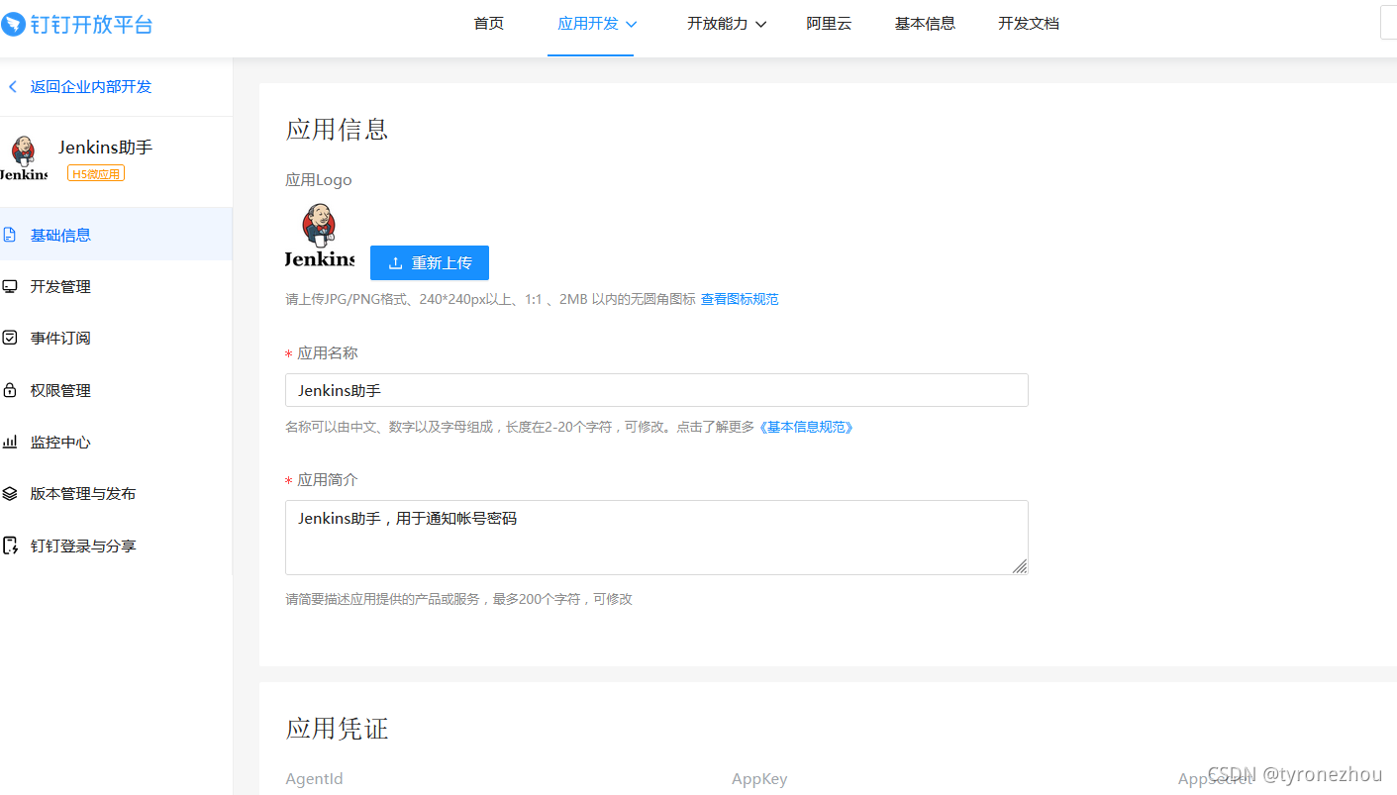
Task: Open the 查看图标规范 link
Action: [740, 299]
